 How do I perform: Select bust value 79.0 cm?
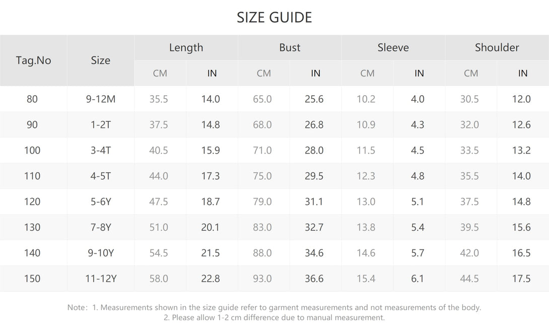(x=262, y=202)
